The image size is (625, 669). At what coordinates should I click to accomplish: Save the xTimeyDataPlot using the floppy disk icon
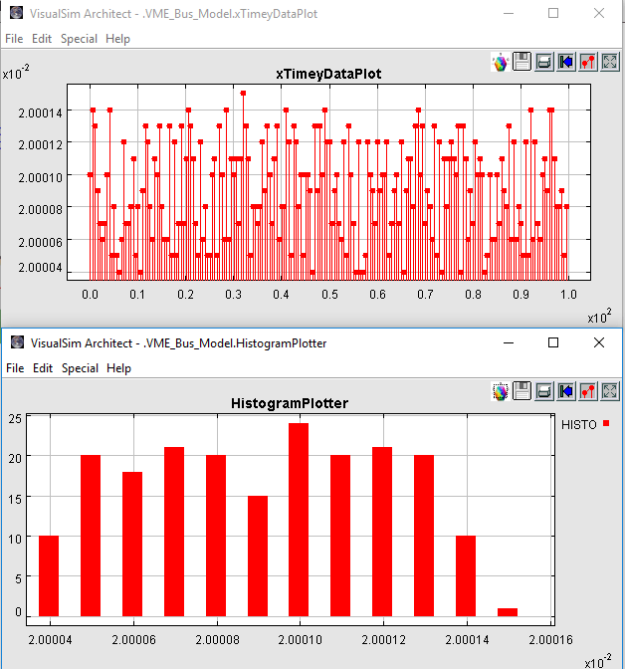[x=522, y=63]
